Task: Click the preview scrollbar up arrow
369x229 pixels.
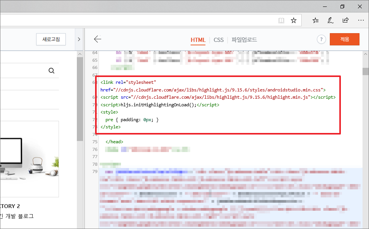Action: 80,54
